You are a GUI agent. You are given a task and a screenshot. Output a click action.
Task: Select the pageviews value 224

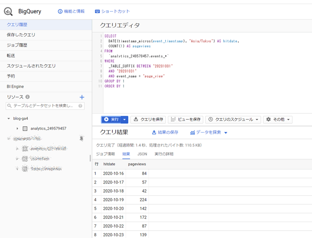143,200
